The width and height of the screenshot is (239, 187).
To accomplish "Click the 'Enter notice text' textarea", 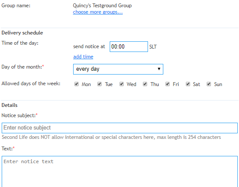I will 119,171.
